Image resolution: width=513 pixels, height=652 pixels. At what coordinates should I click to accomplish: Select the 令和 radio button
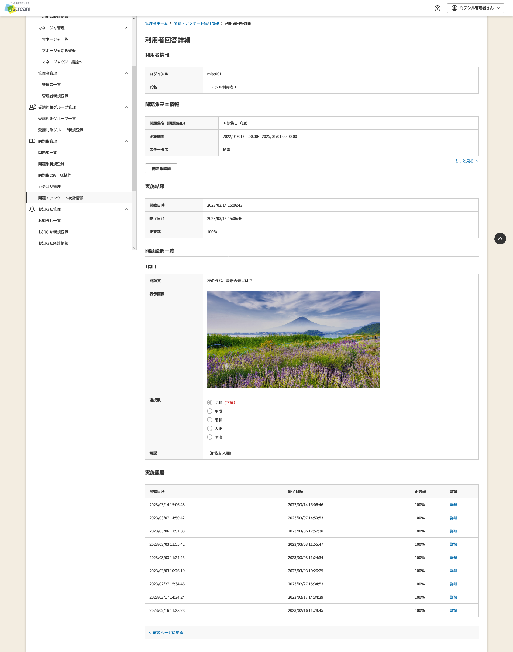pos(210,402)
